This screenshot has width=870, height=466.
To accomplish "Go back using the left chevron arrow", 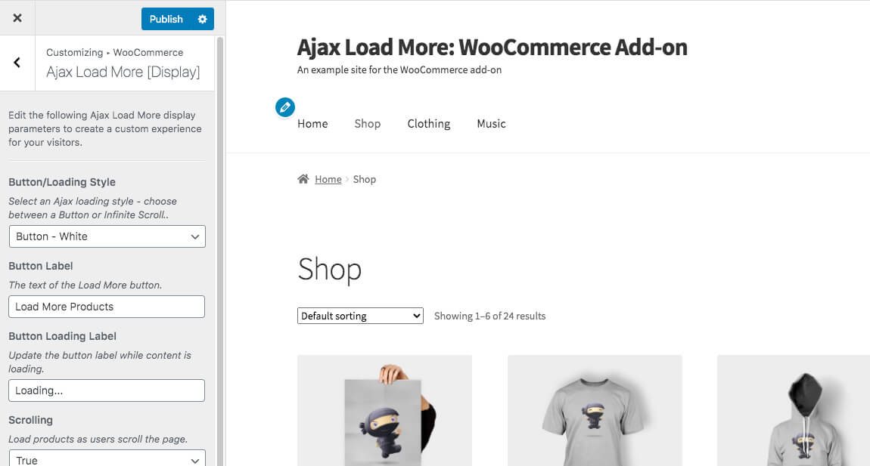I will pyautogui.click(x=17, y=63).
